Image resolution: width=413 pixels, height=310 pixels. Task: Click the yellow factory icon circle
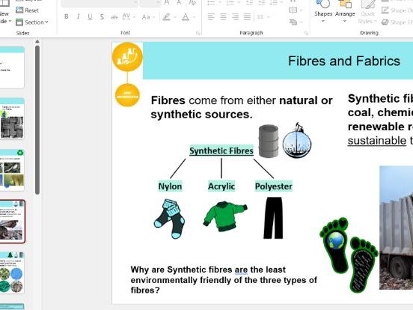click(x=127, y=57)
